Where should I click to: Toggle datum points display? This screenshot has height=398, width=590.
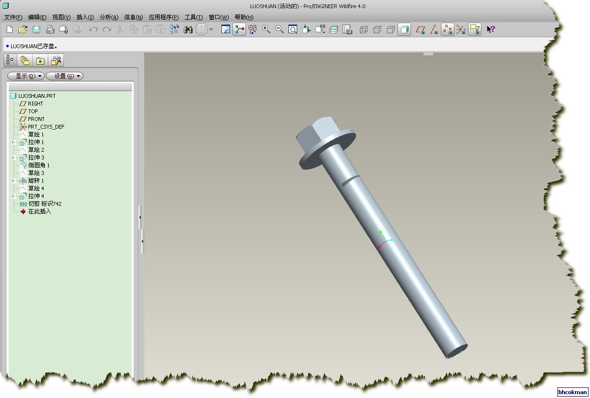click(x=448, y=29)
